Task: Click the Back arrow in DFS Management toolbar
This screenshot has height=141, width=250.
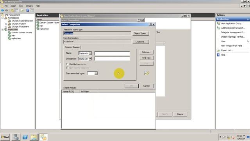Action: tap(2, 11)
